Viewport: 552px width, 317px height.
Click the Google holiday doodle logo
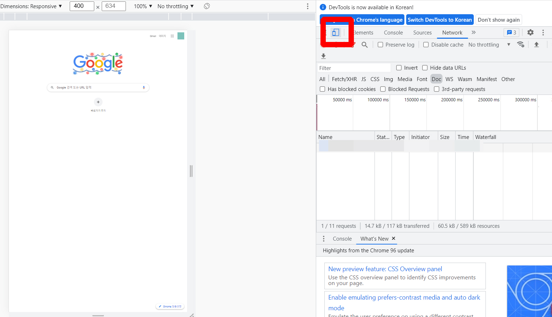point(98,64)
